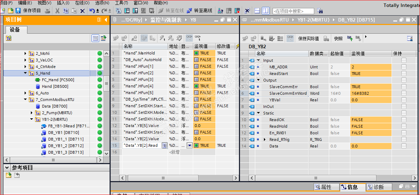Screen dimensions: 420x195
Task: Click the search in project input field
Action: 293,11
